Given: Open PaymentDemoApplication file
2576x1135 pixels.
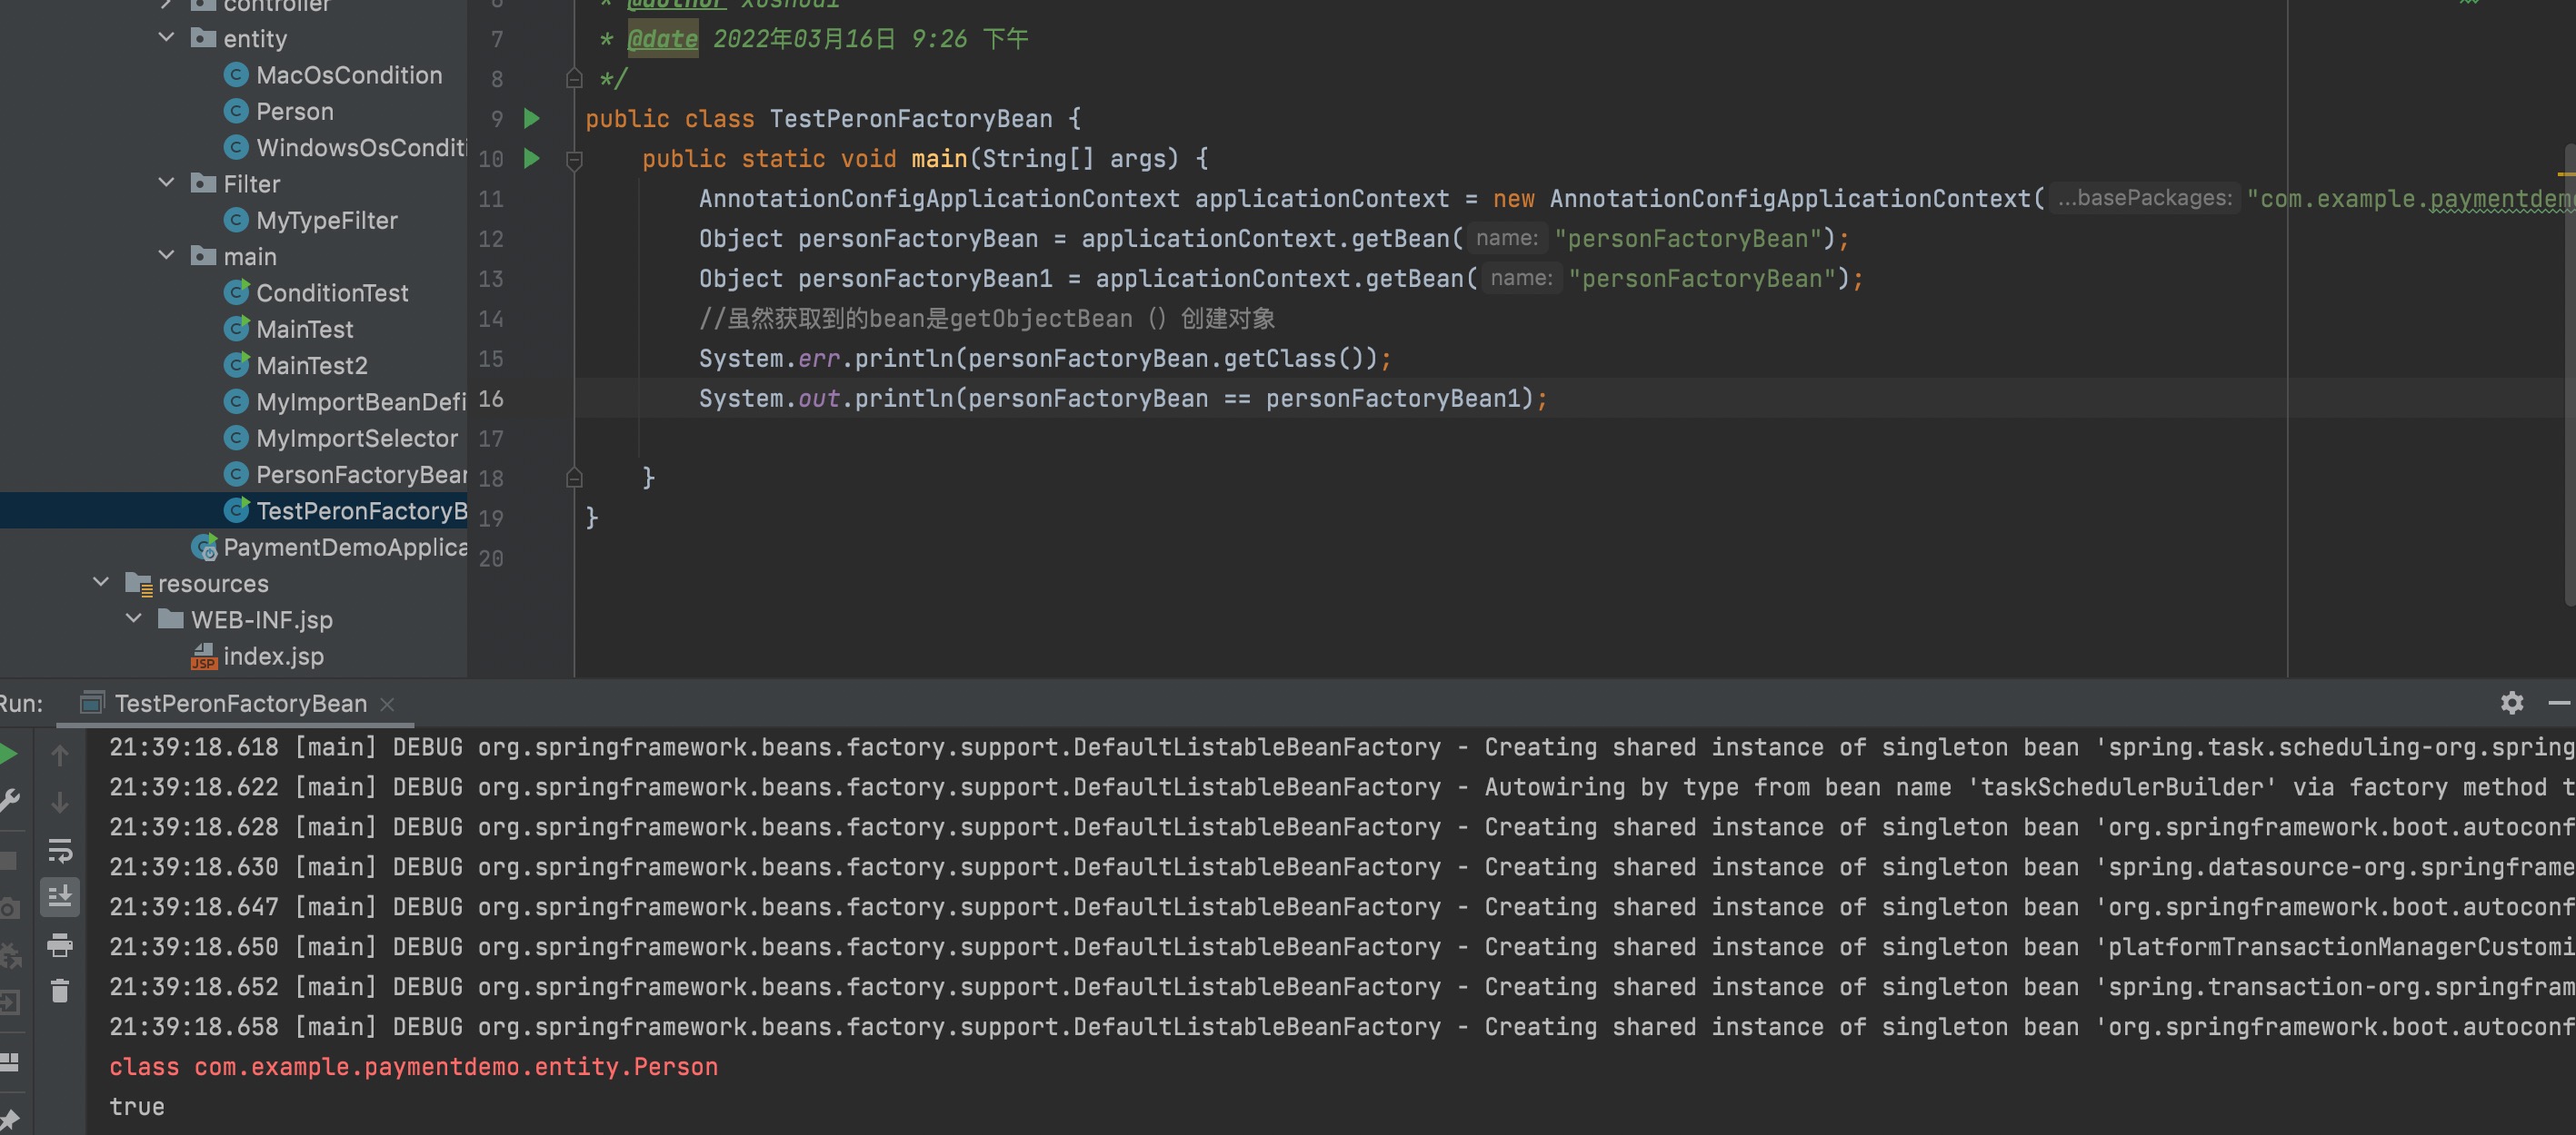Looking at the screenshot, I should tap(345, 547).
